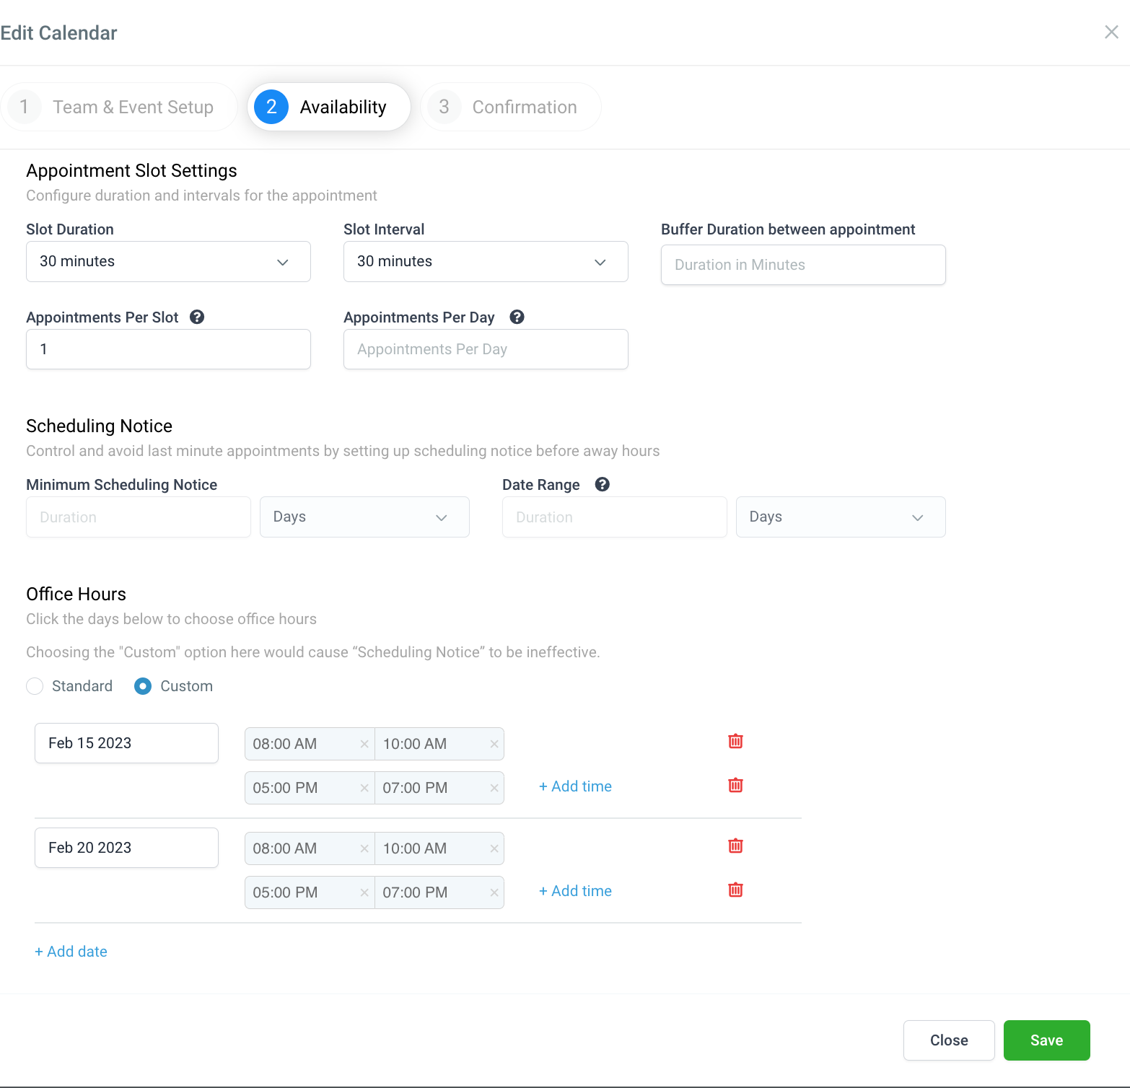Clear the Feb 20 08:00 AM start time
Viewport: 1130px width, 1088px height.
(364, 848)
